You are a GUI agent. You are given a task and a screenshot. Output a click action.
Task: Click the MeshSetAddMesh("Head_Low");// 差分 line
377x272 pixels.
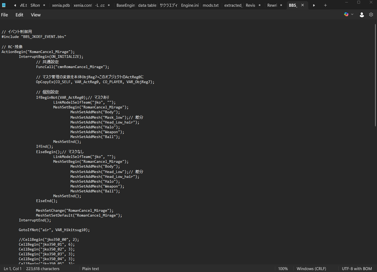(x=107, y=172)
